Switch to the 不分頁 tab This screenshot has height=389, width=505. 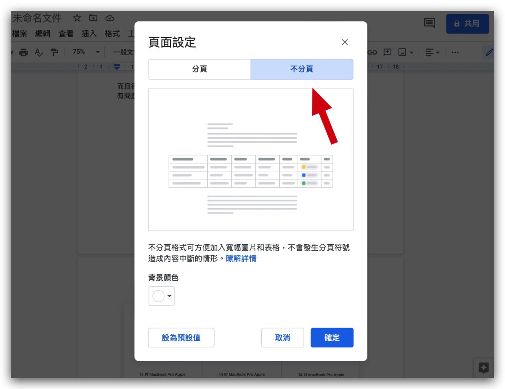coord(302,69)
